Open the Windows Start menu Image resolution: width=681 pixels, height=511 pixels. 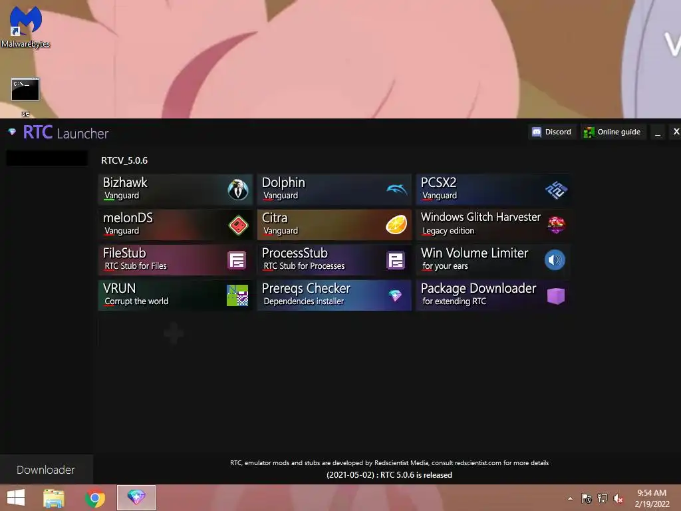tap(16, 498)
